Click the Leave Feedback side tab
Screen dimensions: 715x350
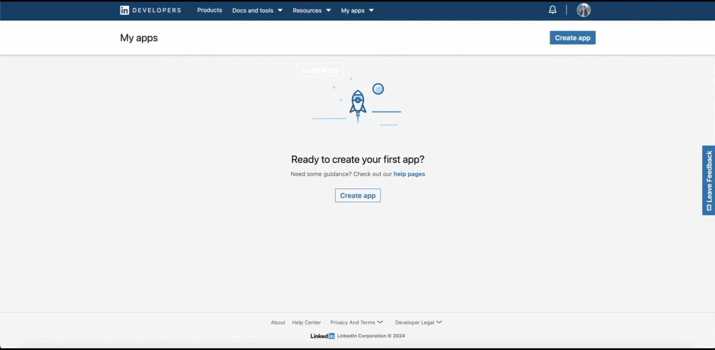tap(709, 180)
